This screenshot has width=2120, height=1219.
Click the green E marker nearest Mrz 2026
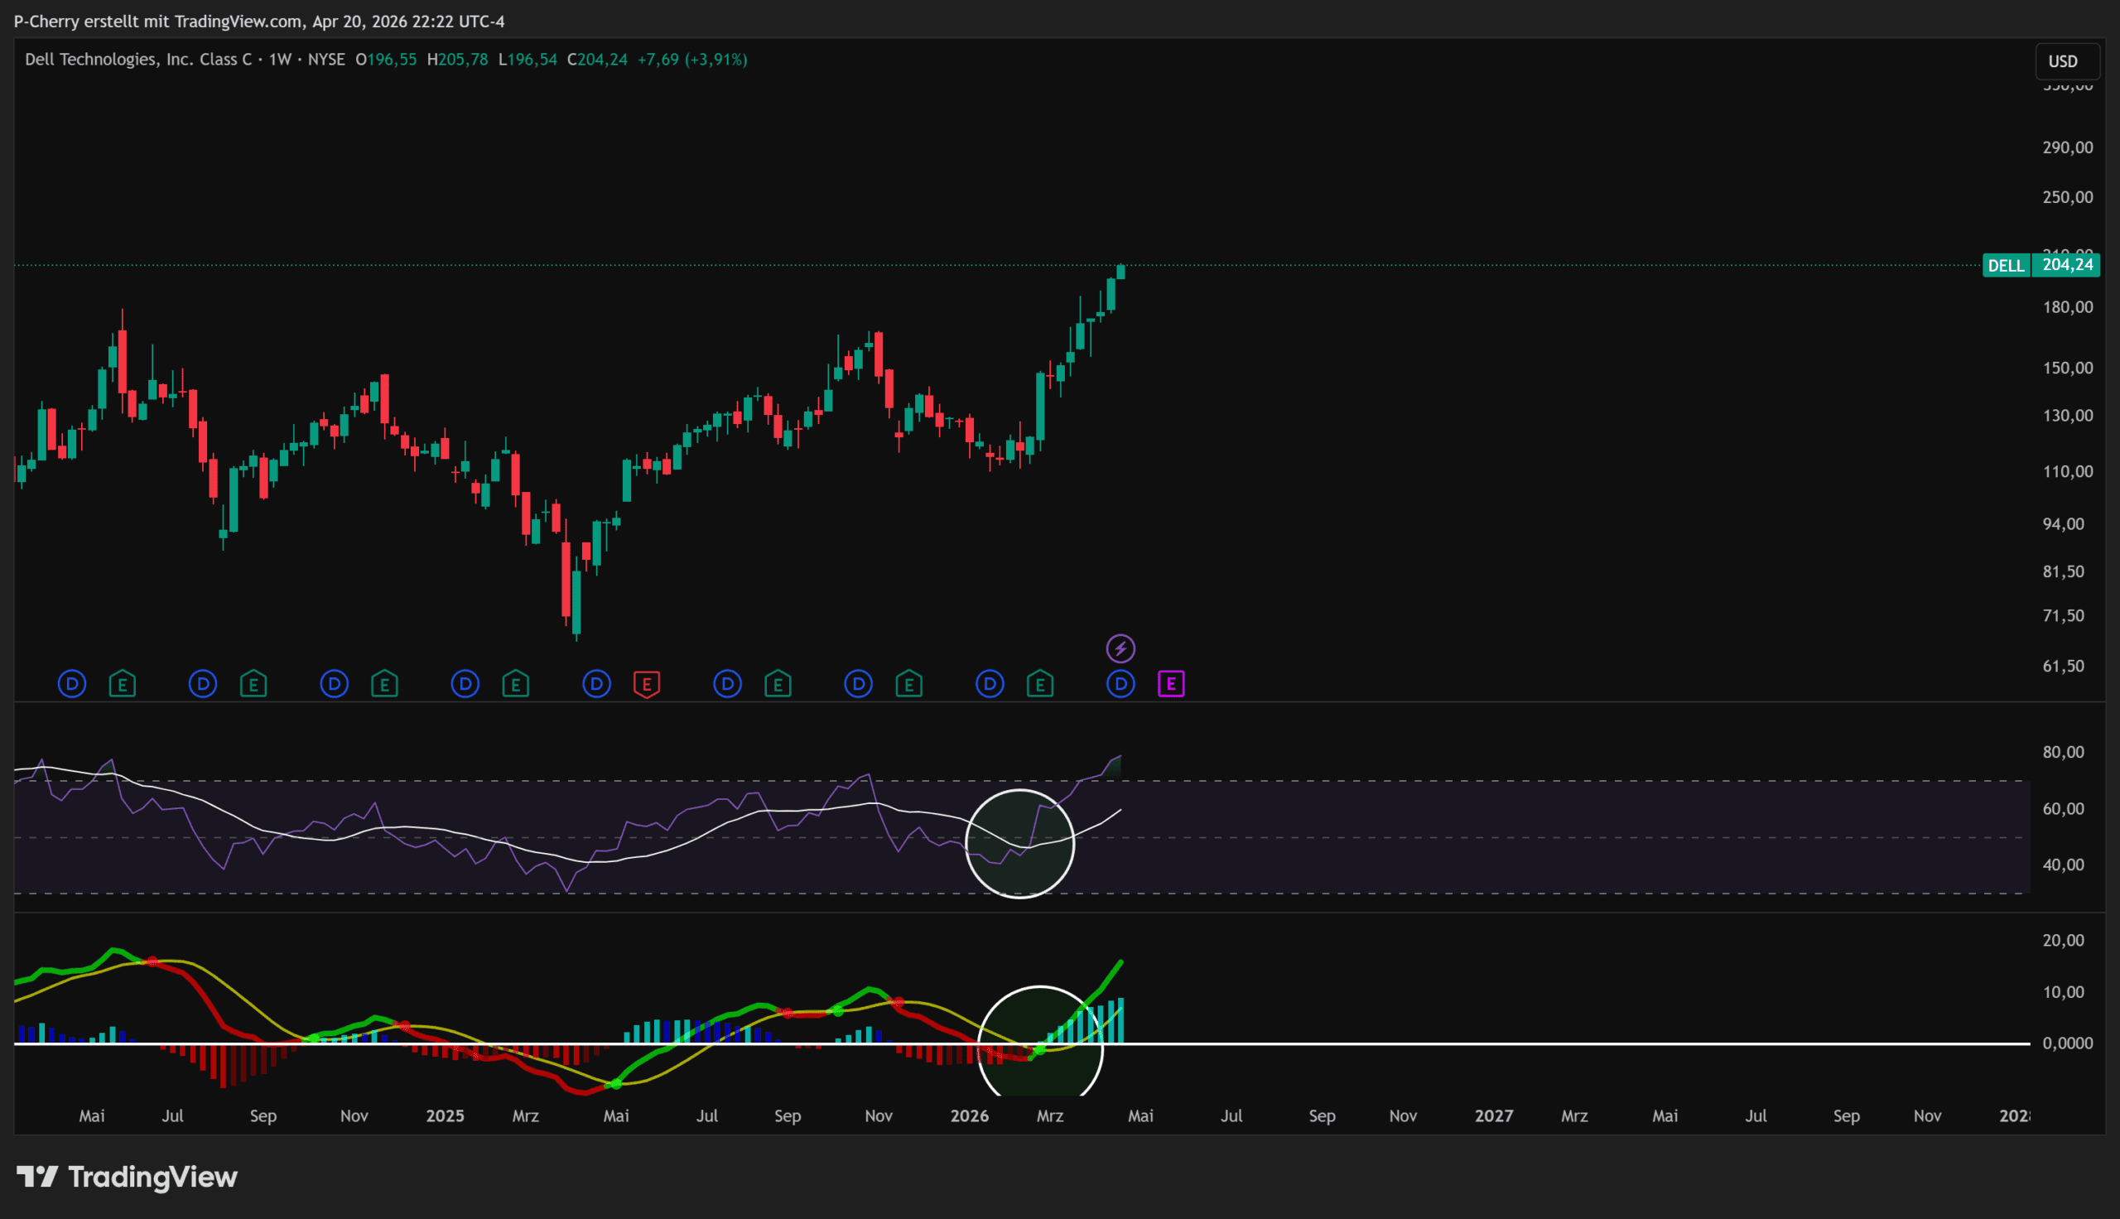pos(1039,684)
